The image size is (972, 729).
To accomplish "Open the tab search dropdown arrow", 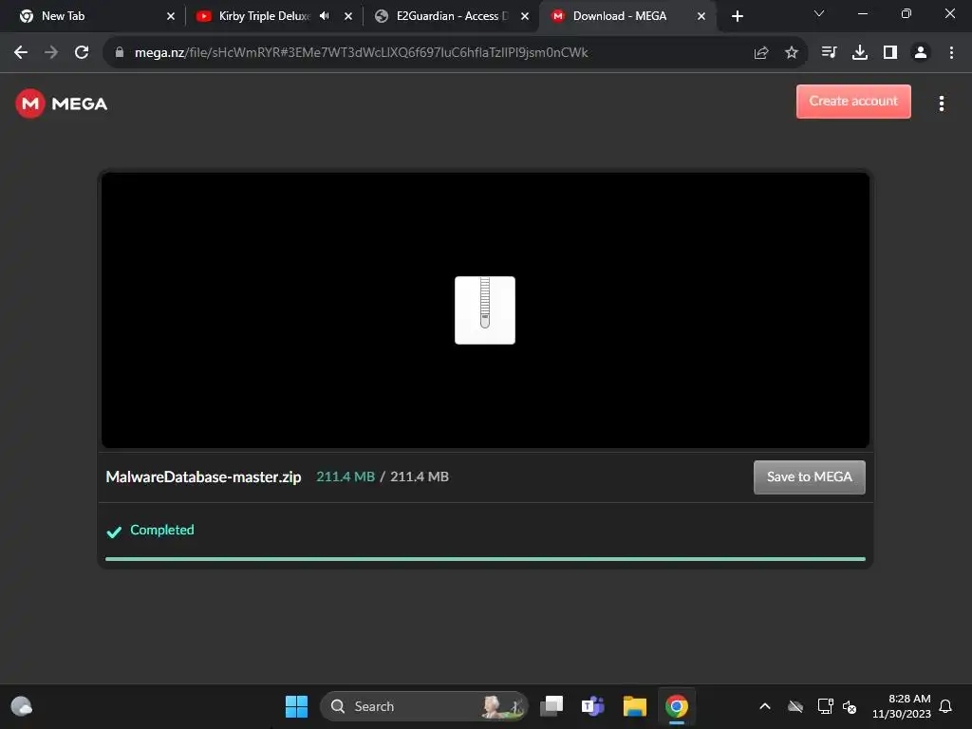I will pos(819,13).
